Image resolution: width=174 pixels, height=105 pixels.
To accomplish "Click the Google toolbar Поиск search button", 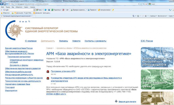I will (39, 10).
